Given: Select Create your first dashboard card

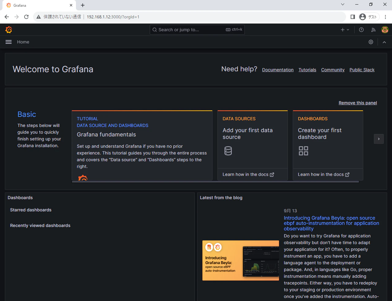Looking at the screenshot, I should 328,145.
